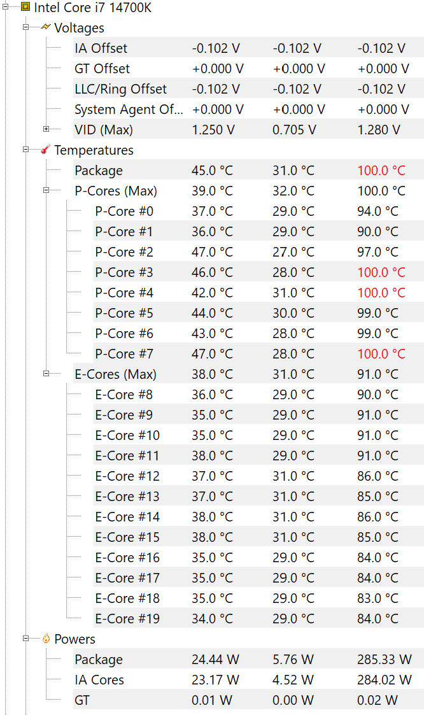Collapse the Temperatures section
This screenshot has height=715, width=424.
(x=26, y=150)
